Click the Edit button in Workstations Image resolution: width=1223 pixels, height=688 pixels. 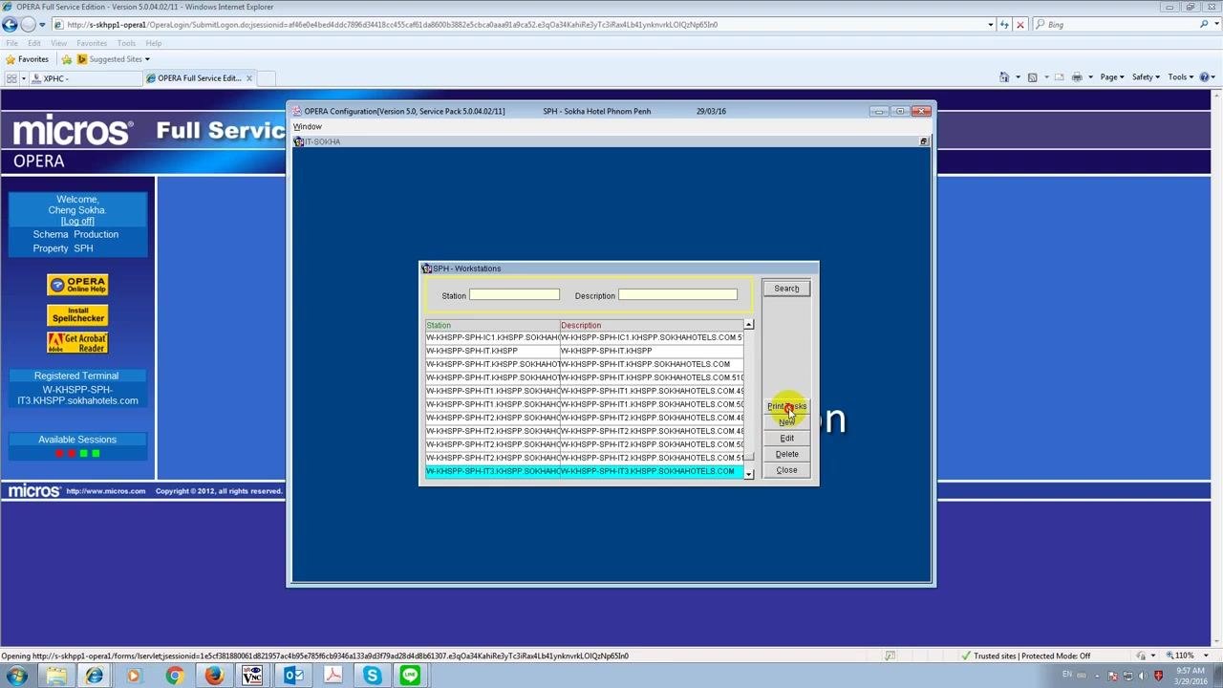click(786, 439)
